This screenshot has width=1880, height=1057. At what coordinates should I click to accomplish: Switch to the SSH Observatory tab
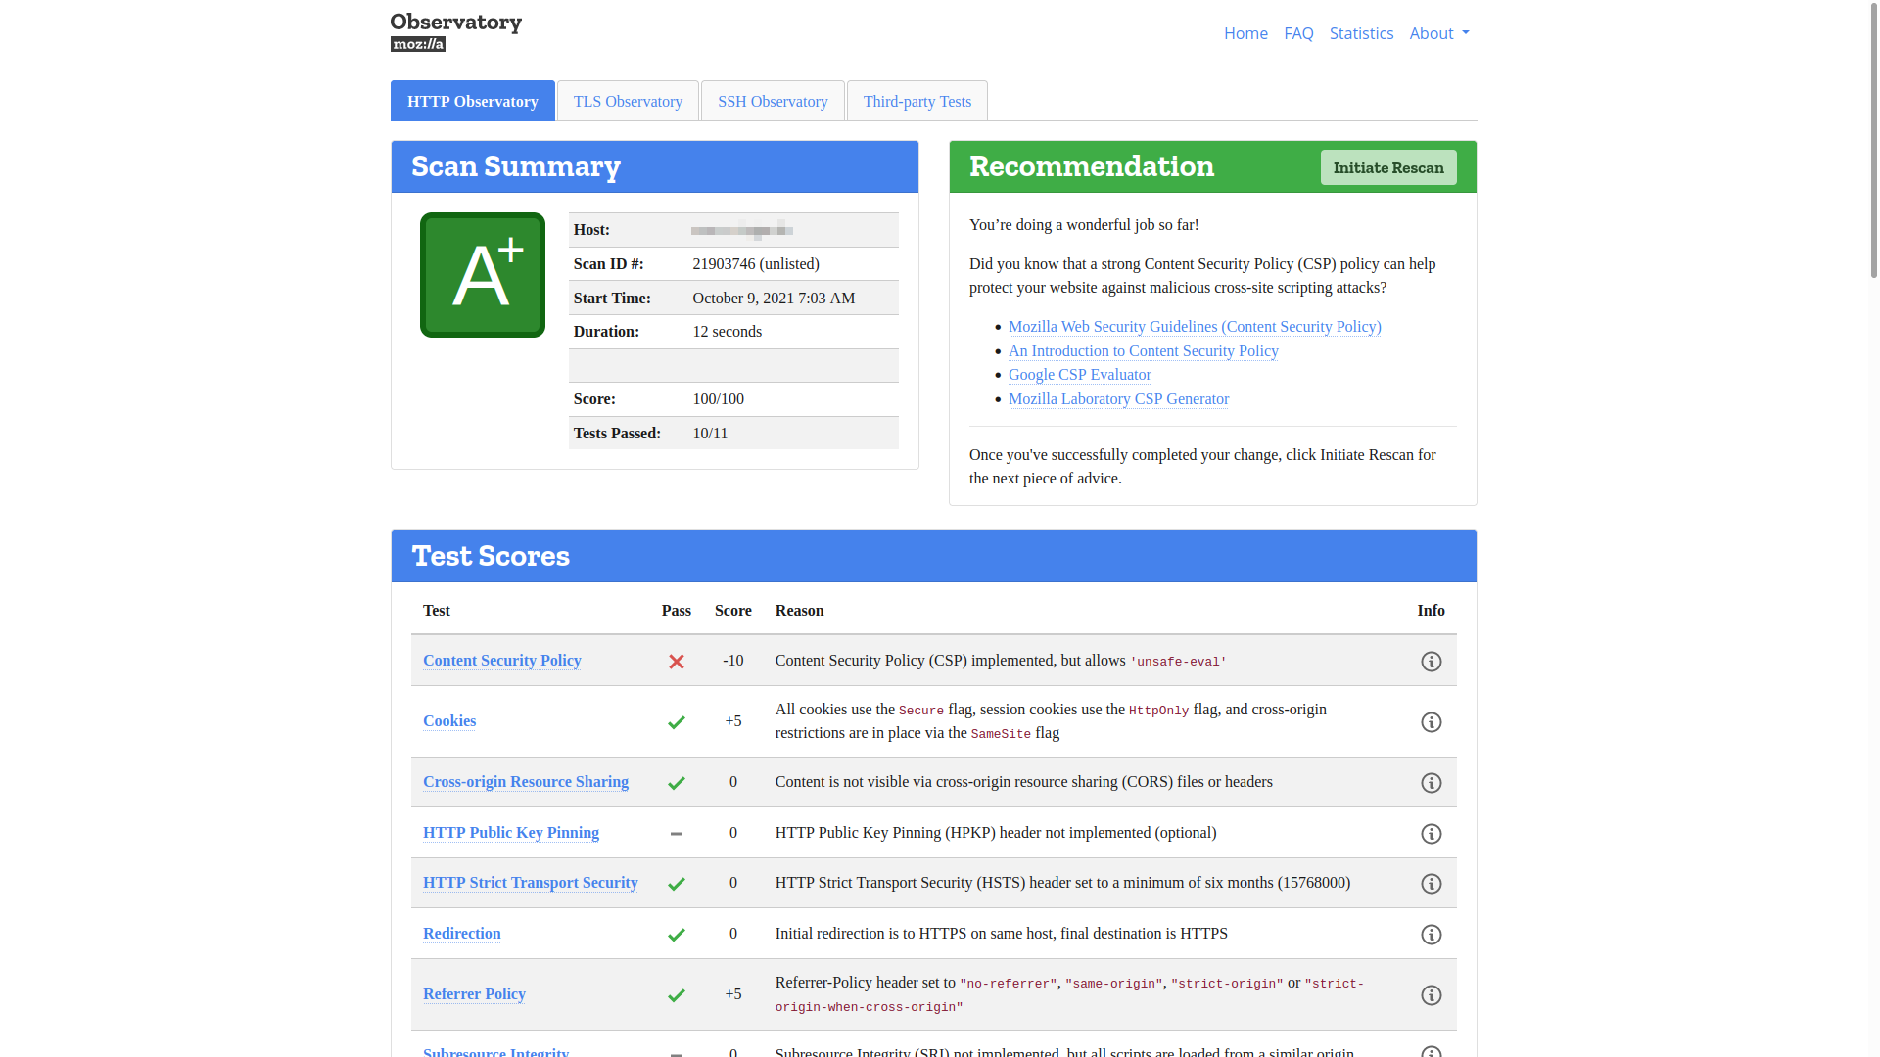click(773, 101)
